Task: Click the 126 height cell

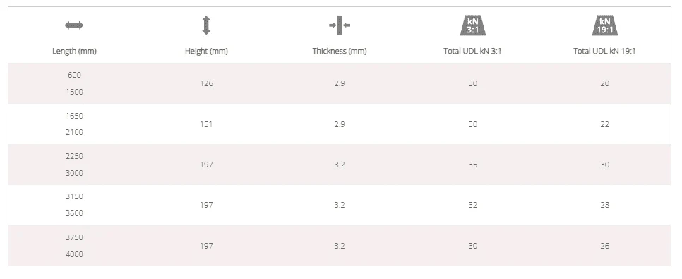Action: 206,83
